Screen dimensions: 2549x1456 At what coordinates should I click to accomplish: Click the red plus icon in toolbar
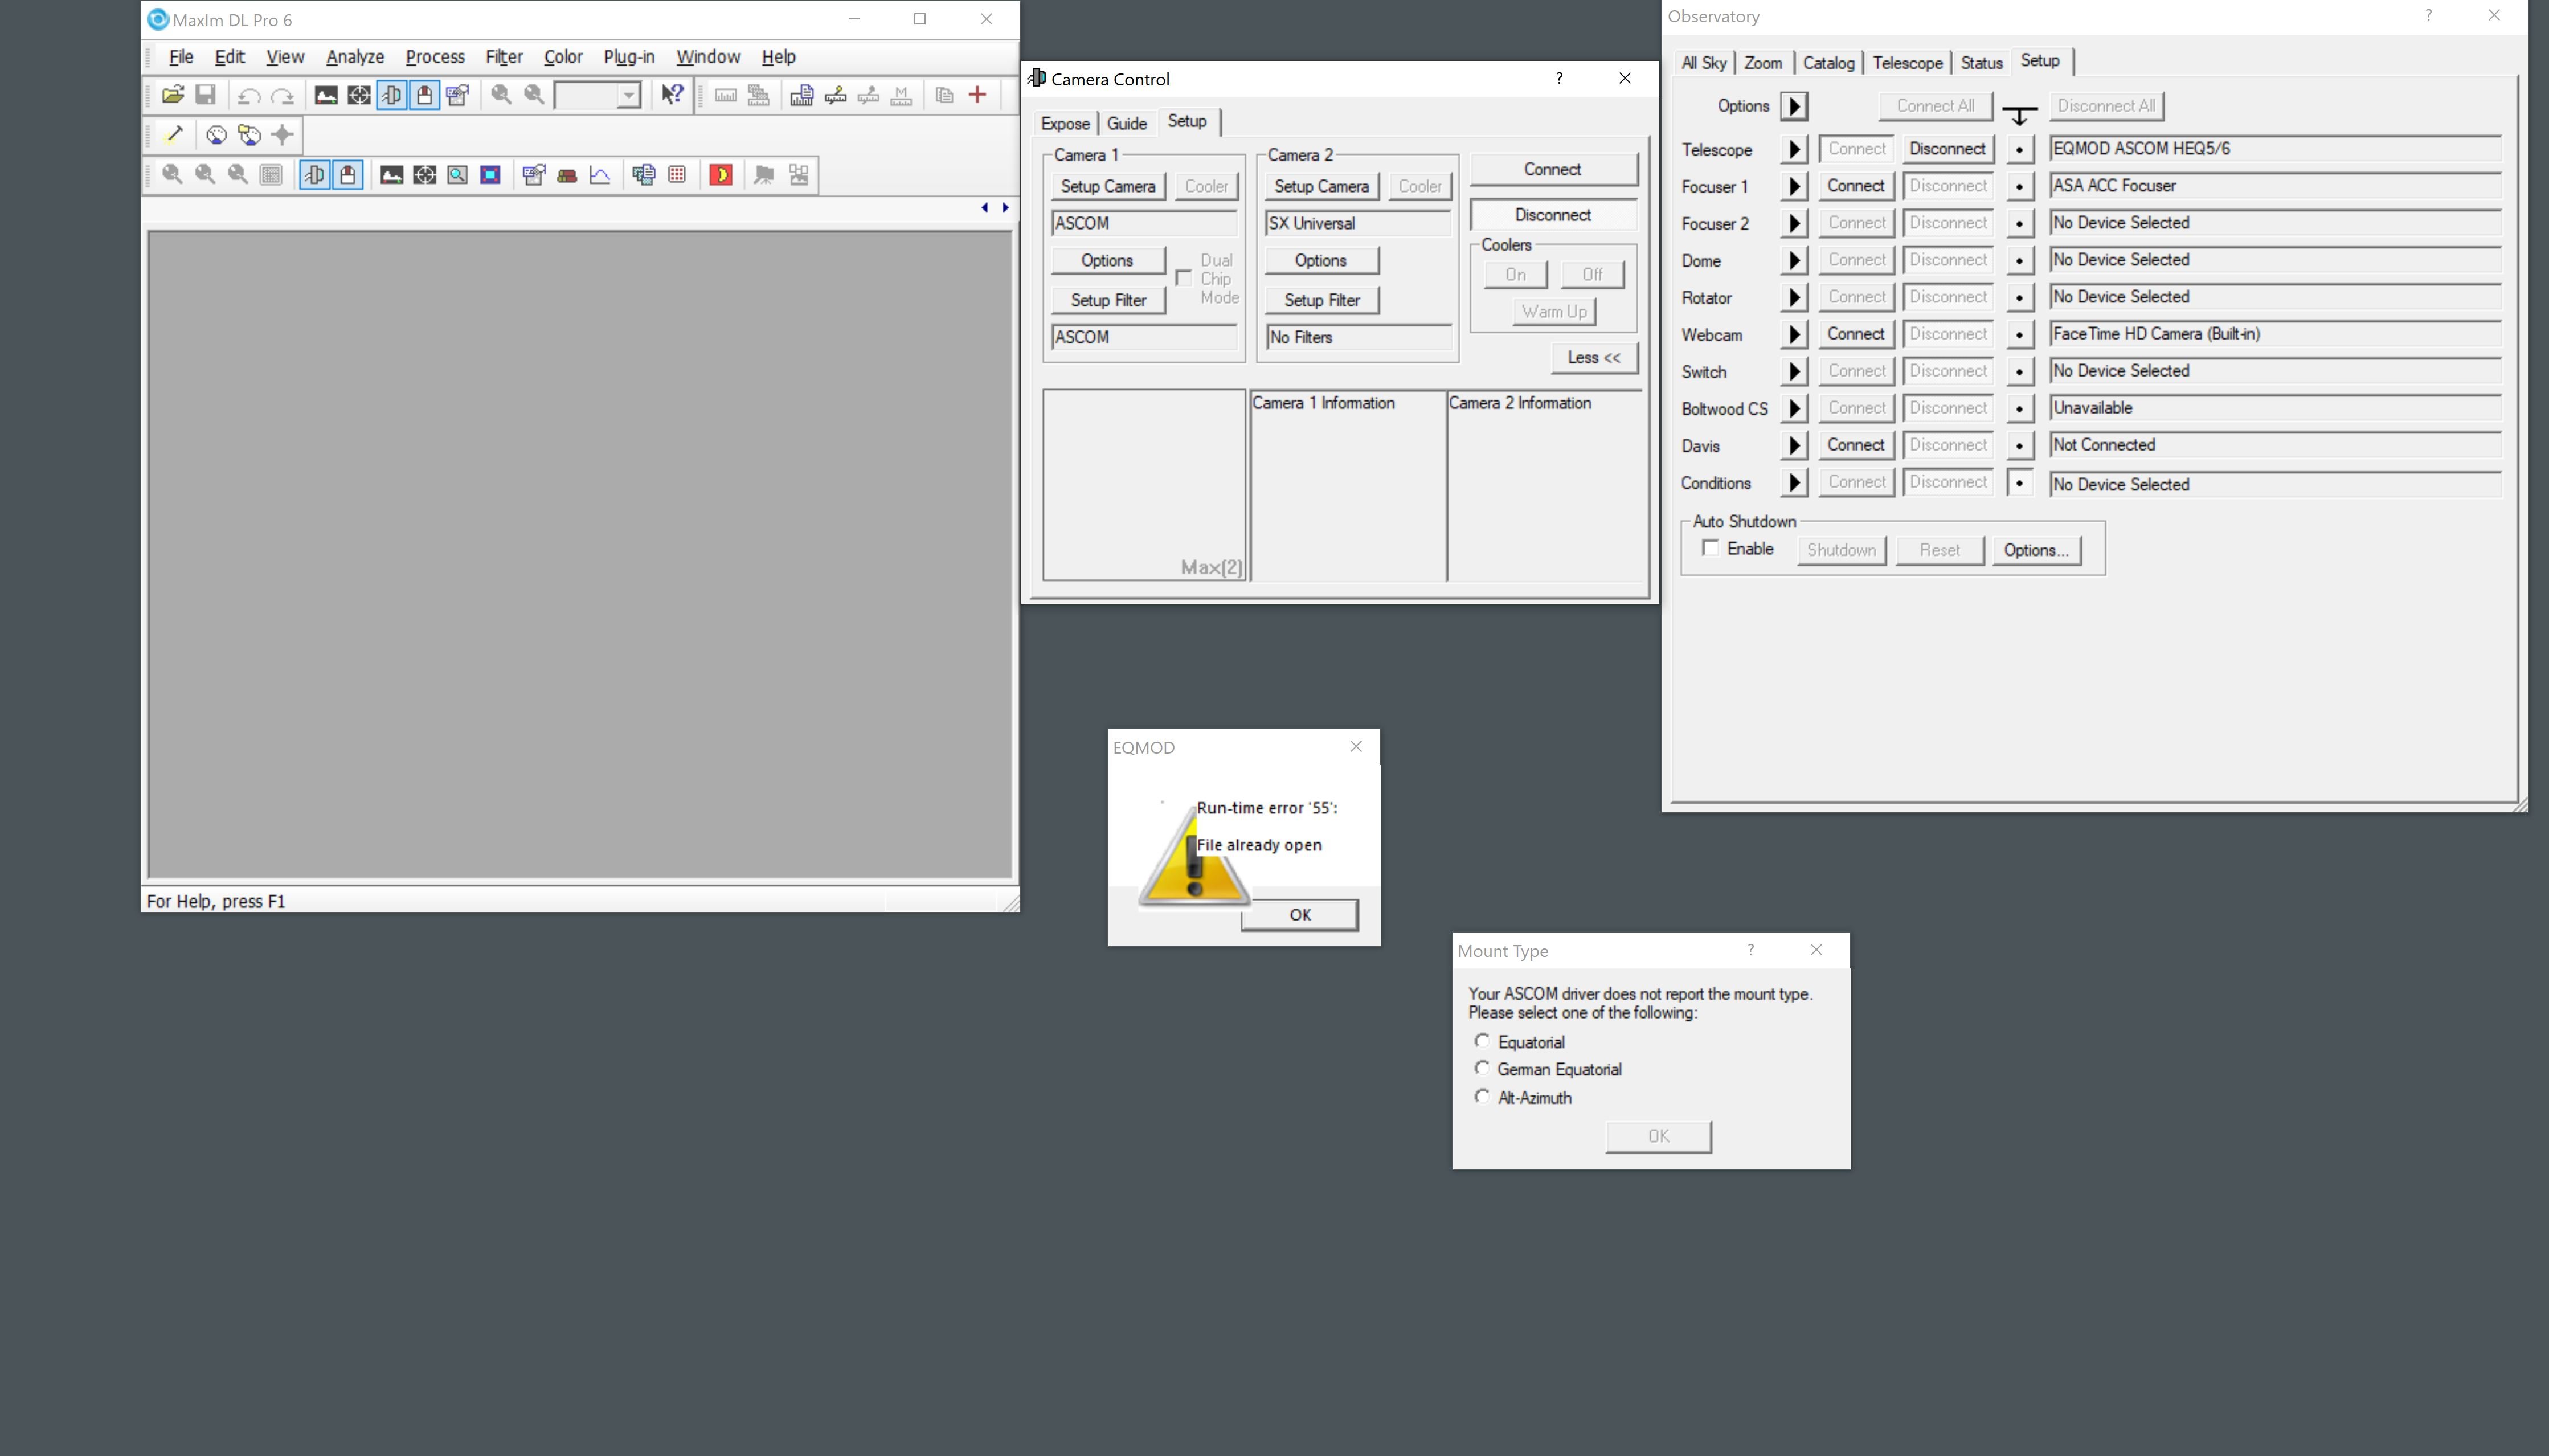tap(977, 95)
